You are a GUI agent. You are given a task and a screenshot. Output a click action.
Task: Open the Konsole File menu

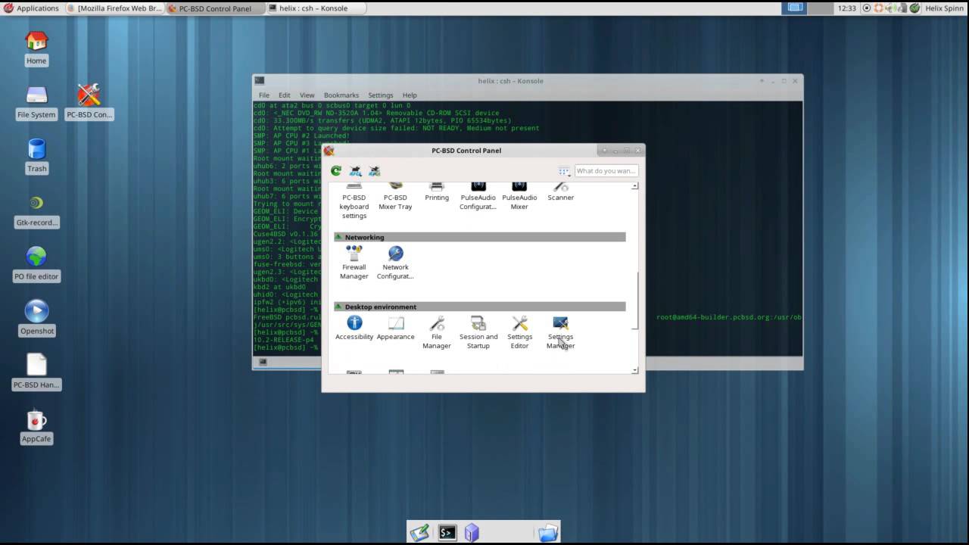[x=264, y=95]
